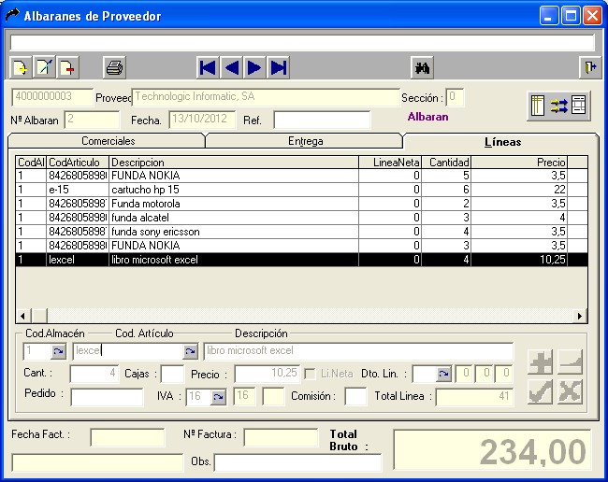608x482 pixels.
Task: Click the Cant. quantity field
Action: pyautogui.click(x=94, y=374)
